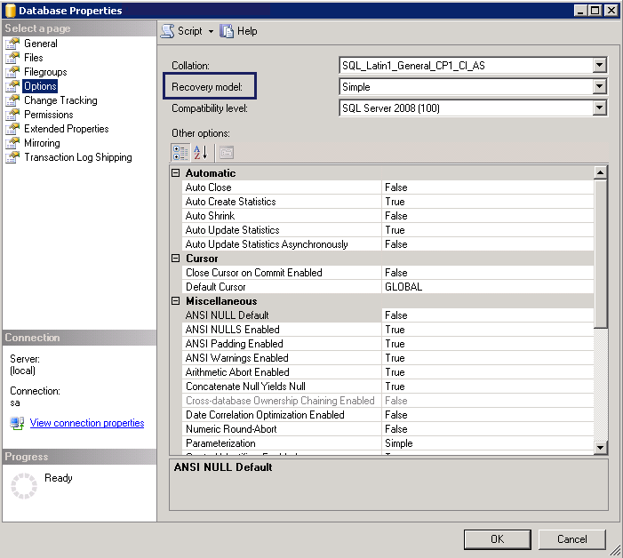
Task: Collapse the Automatic category
Action: (x=176, y=172)
